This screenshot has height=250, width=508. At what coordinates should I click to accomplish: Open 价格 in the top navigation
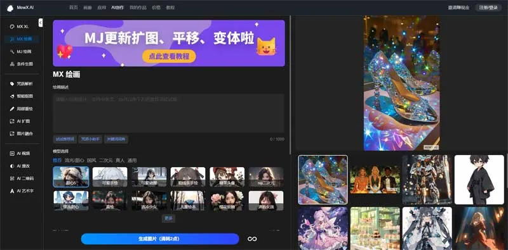pos(156,8)
